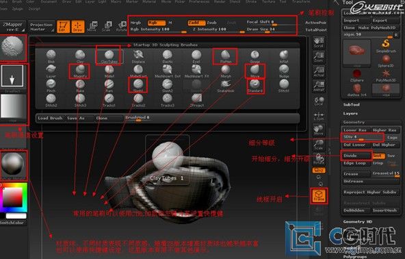Toggle the Frame wireframe display button
Screen dimensions: 405x259
coord(319,195)
